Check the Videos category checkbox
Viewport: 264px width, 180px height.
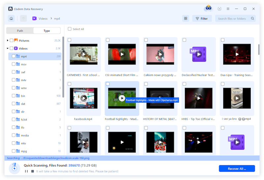12,48
